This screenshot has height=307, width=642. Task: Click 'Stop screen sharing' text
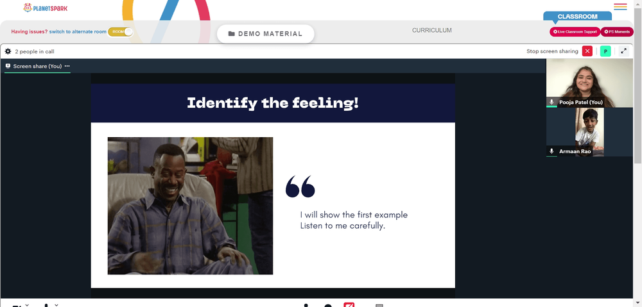(552, 51)
